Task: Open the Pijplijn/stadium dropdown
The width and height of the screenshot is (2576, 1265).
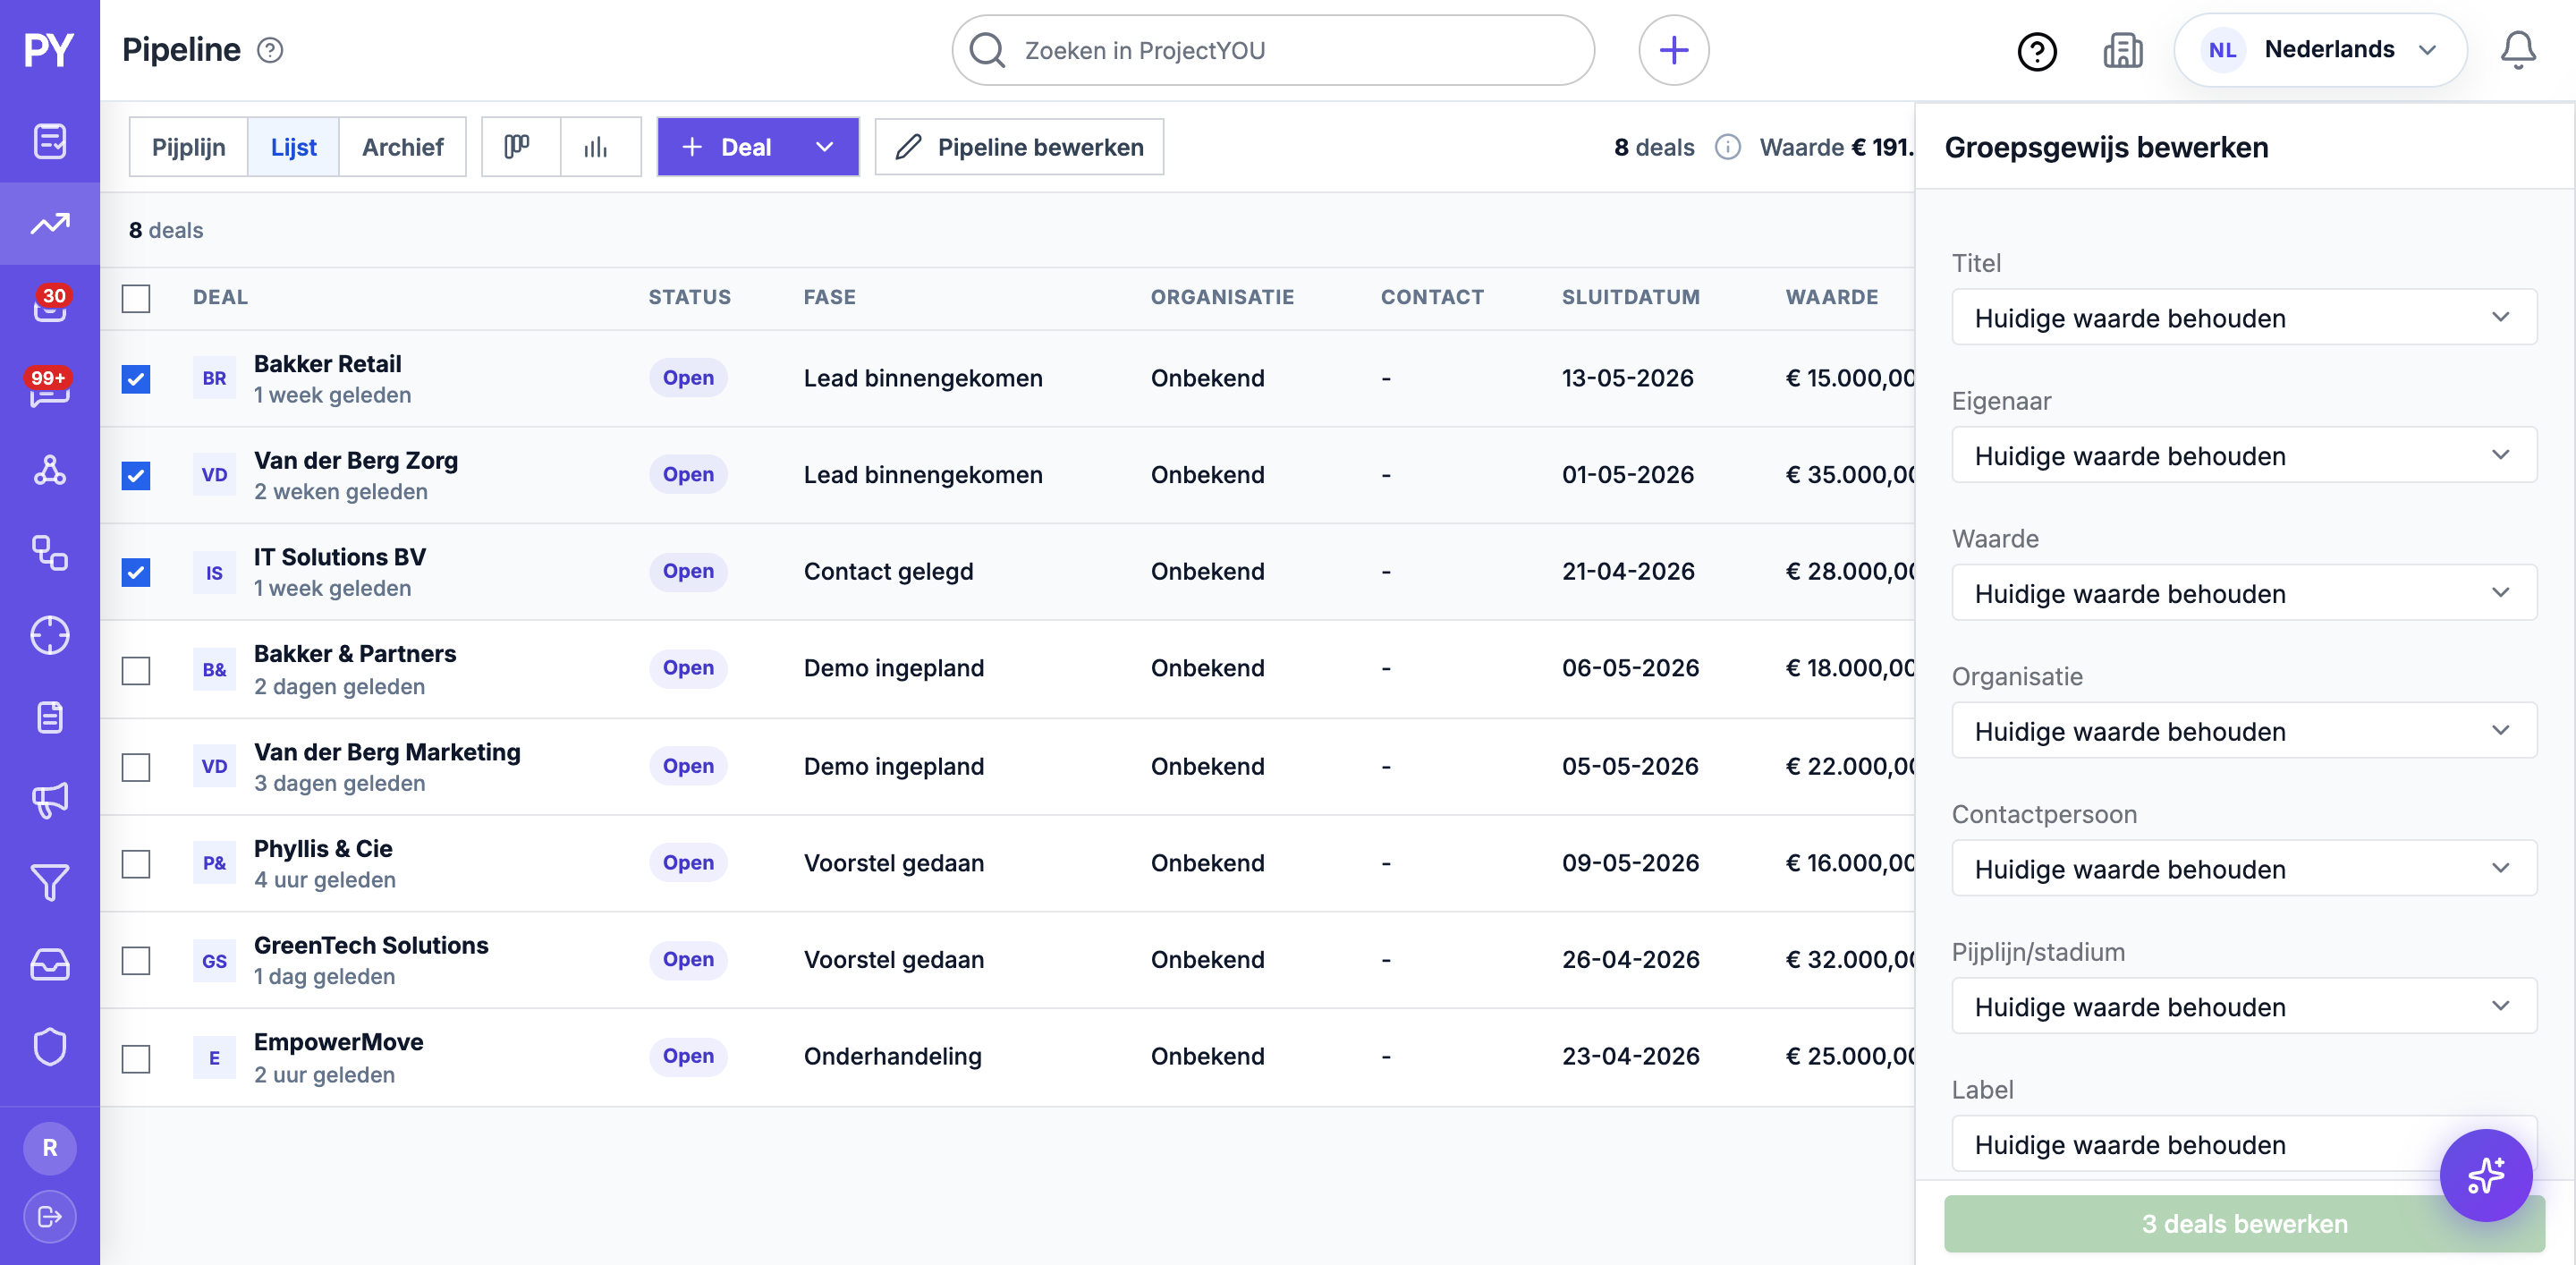Action: (2243, 1007)
